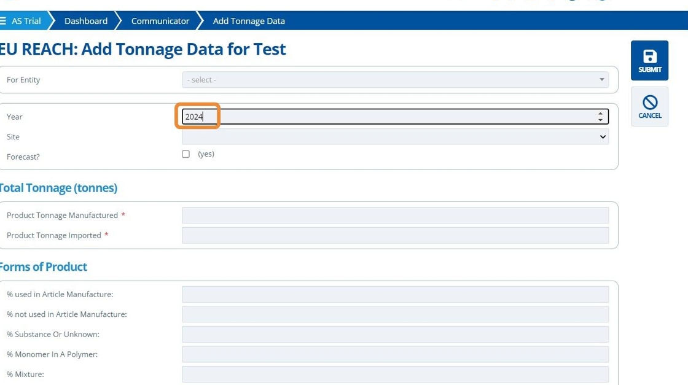Select % used in Article Manufacture field
The height and width of the screenshot is (385, 688).
395,294
